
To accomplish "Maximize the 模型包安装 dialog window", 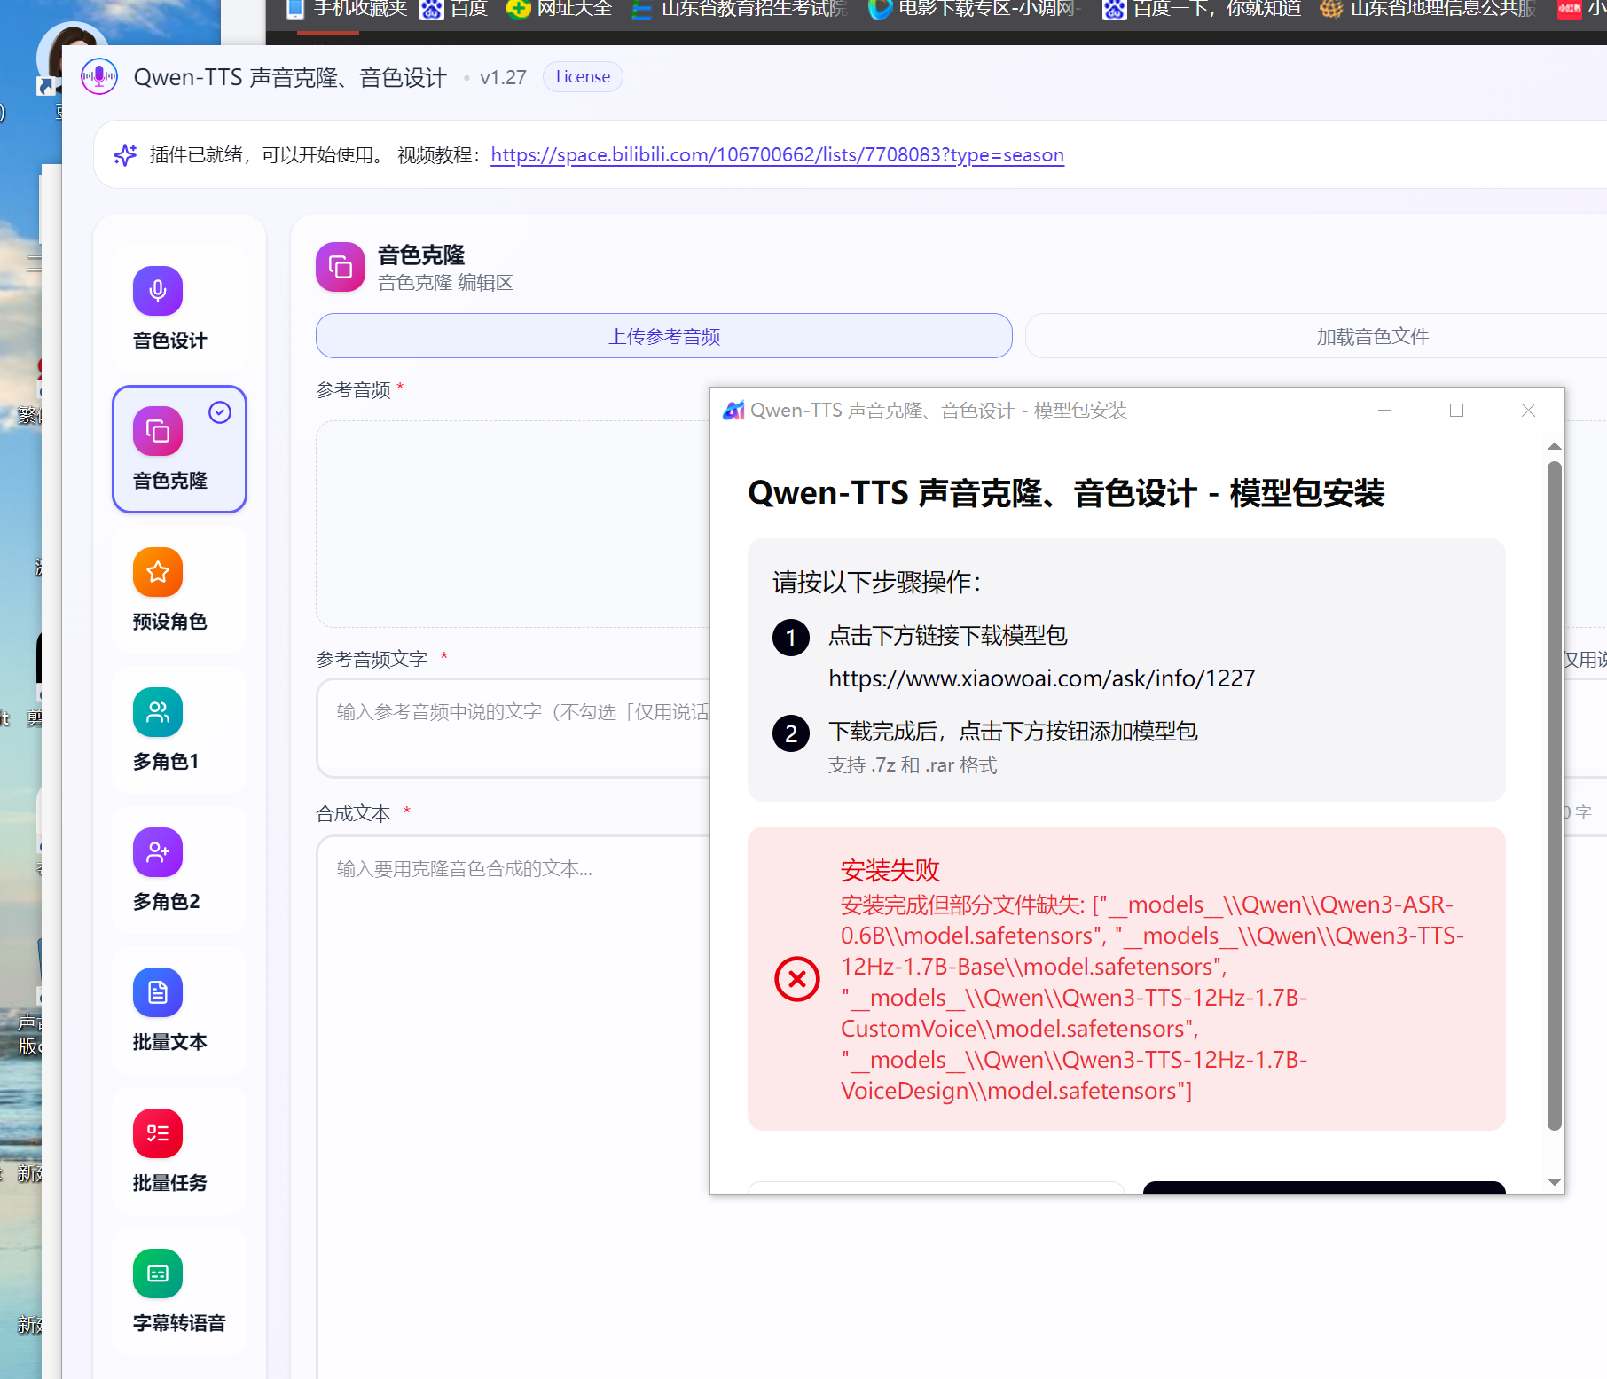I will [x=1456, y=411].
